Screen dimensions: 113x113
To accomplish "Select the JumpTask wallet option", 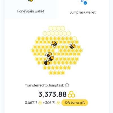I will [82, 9].
